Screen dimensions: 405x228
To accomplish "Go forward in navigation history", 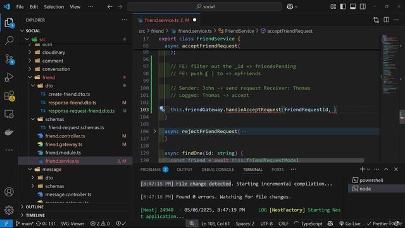I will (x=120, y=7).
